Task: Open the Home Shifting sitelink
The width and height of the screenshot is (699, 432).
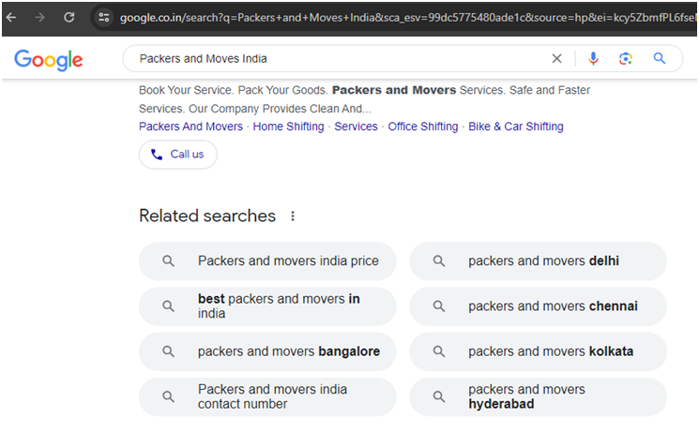Action: (x=289, y=127)
